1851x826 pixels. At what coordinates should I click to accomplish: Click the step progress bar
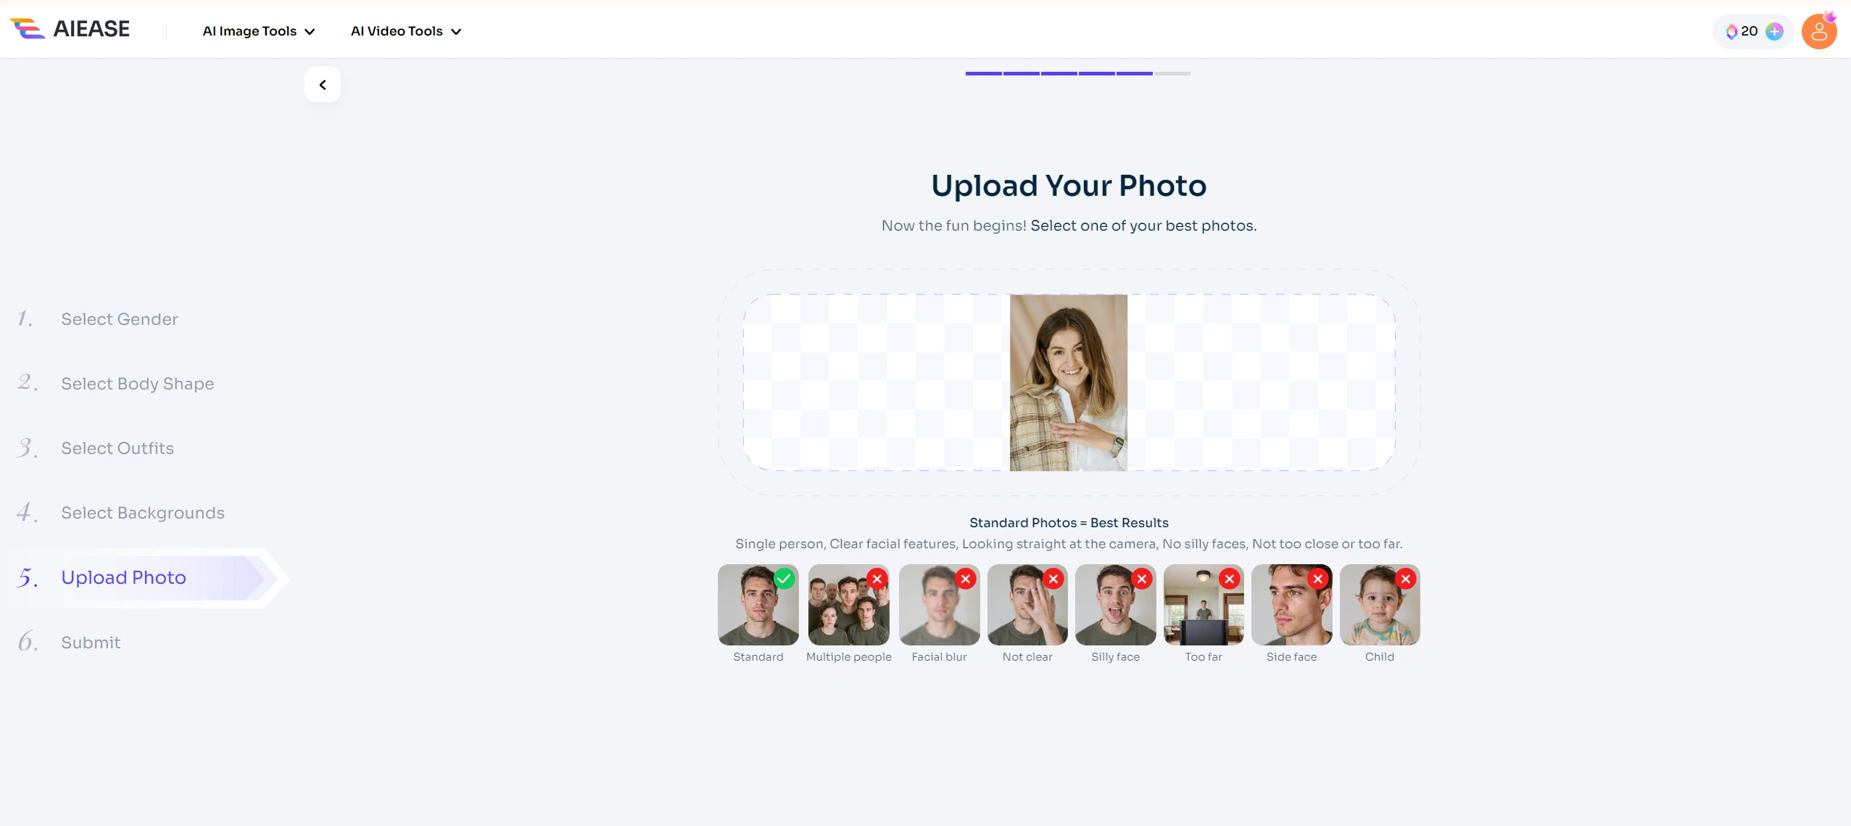tap(1077, 73)
